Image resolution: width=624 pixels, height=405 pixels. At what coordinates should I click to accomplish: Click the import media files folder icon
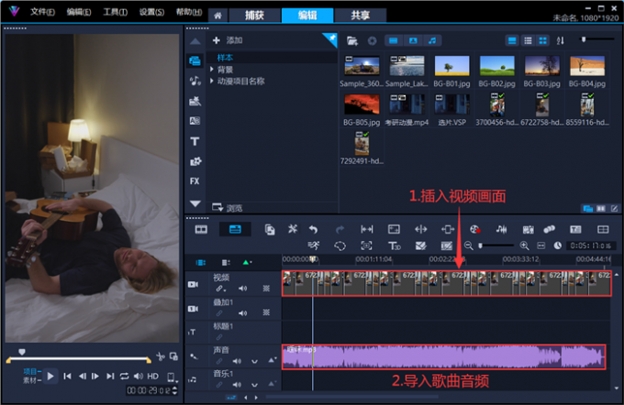[351, 40]
